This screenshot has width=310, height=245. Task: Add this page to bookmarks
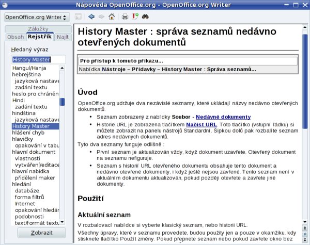point(135,17)
